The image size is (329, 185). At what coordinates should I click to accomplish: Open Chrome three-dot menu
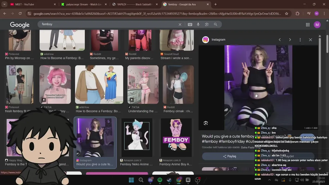click(x=324, y=14)
